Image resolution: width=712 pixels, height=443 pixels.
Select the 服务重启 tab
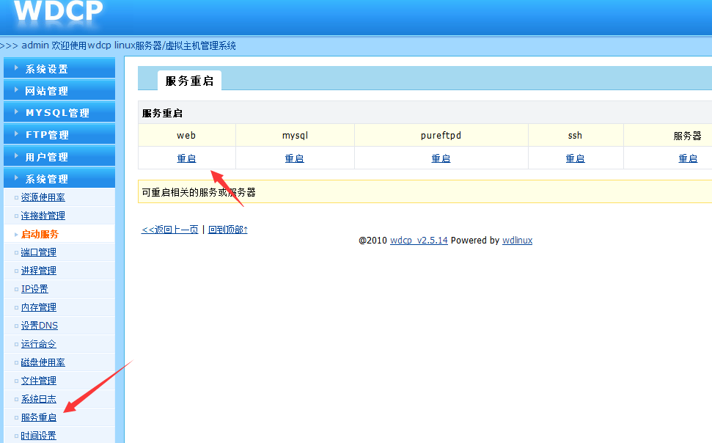pos(189,81)
